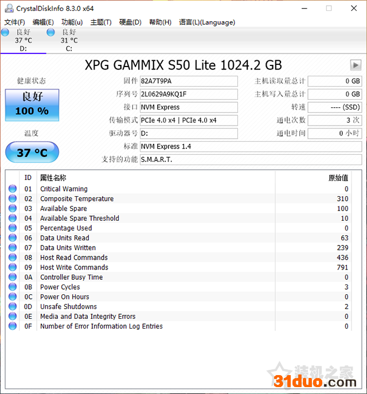
Task: Click status orb of Critical Warning row
Action: tap(13, 189)
